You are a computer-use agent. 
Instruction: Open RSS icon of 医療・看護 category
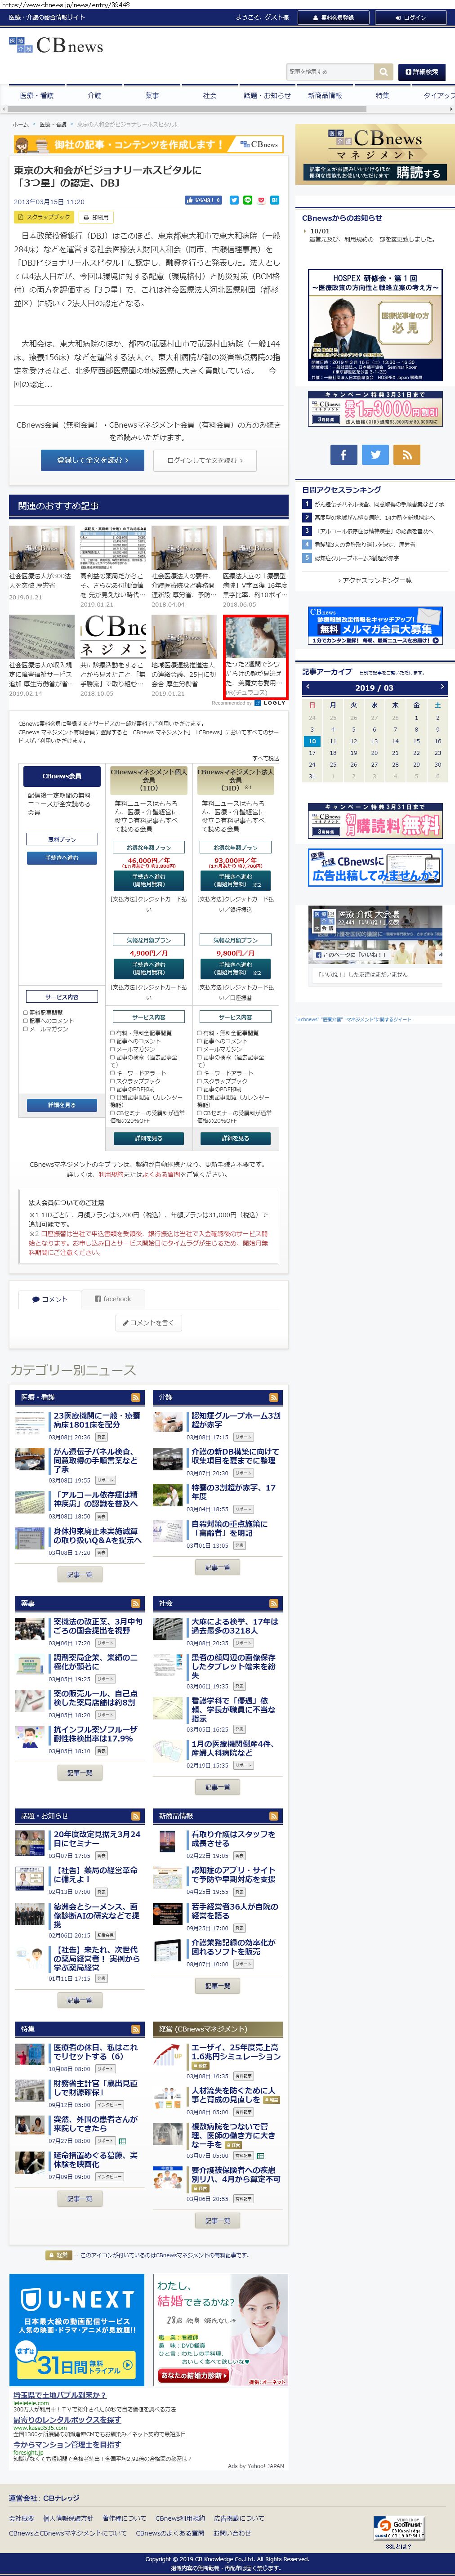pyautogui.click(x=135, y=1397)
